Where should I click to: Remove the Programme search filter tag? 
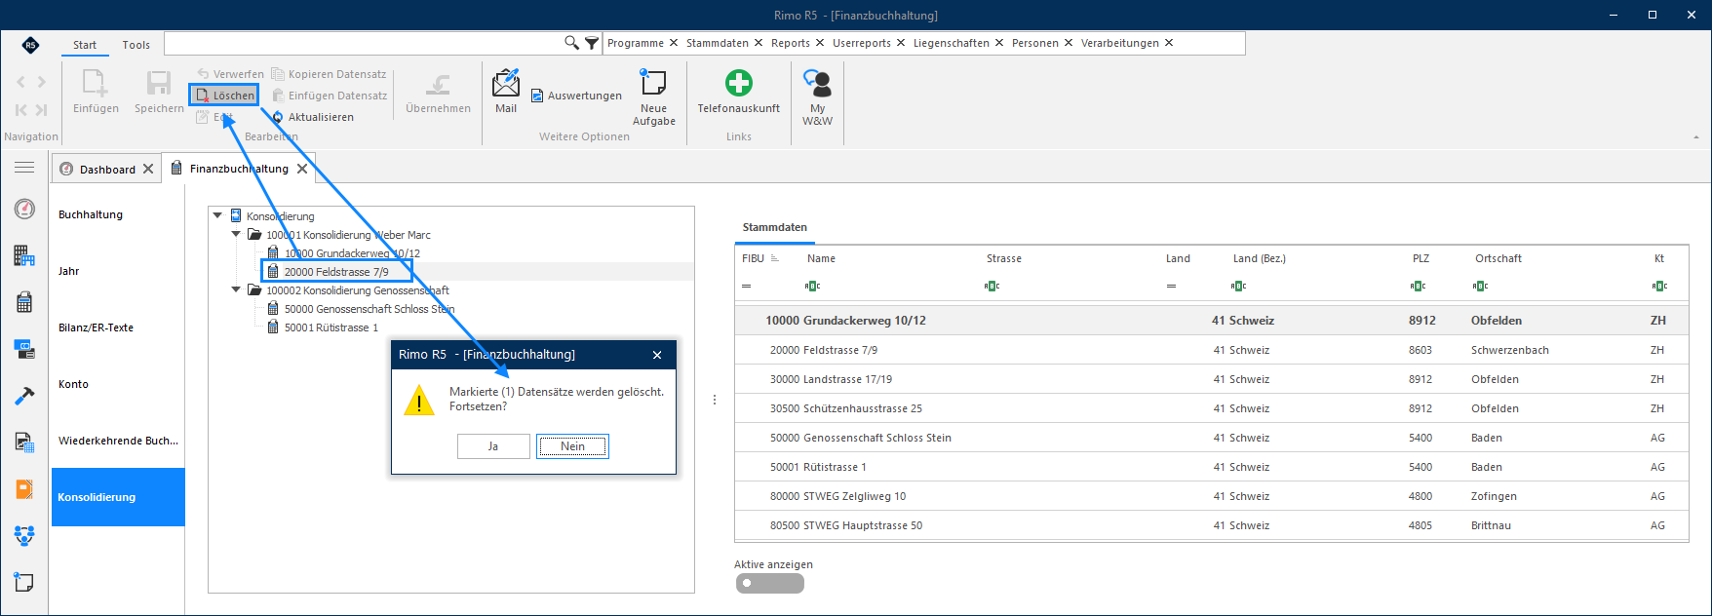[674, 43]
